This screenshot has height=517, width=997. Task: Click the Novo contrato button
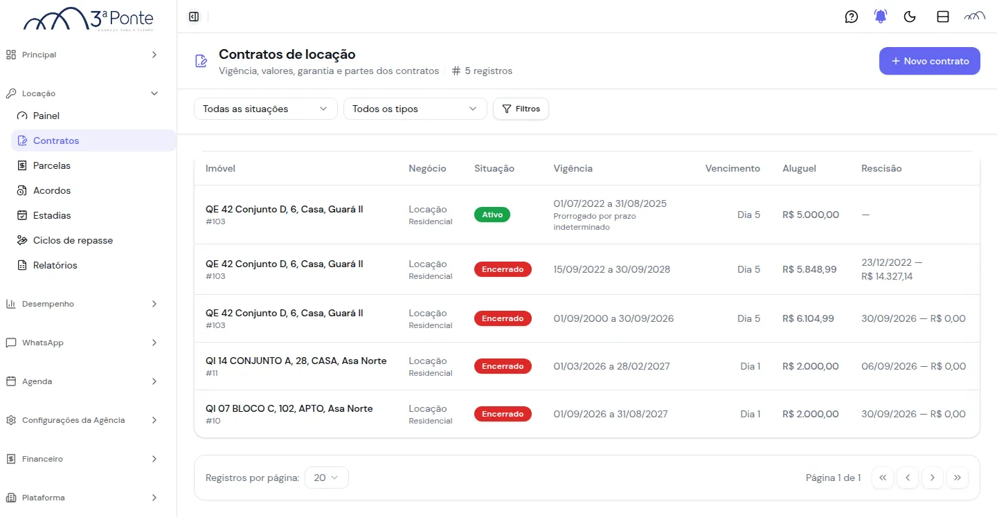[930, 61]
